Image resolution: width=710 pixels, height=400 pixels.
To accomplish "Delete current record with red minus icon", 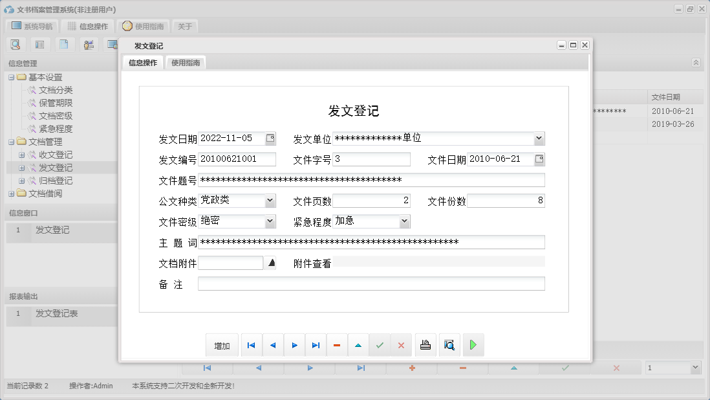I will tap(337, 345).
